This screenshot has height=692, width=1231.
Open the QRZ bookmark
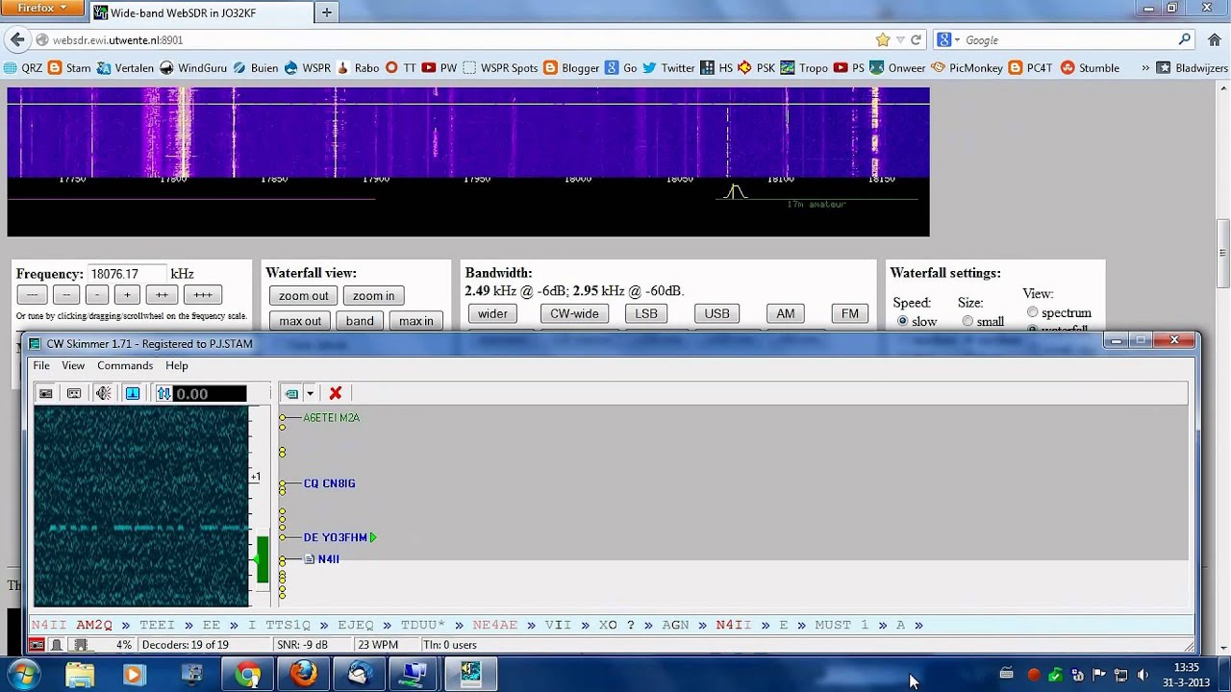pos(23,68)
